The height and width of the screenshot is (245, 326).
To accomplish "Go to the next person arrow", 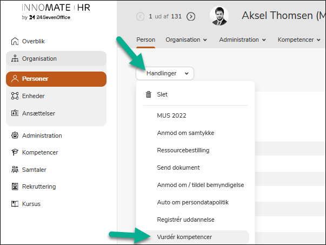I will click(191, 16).
